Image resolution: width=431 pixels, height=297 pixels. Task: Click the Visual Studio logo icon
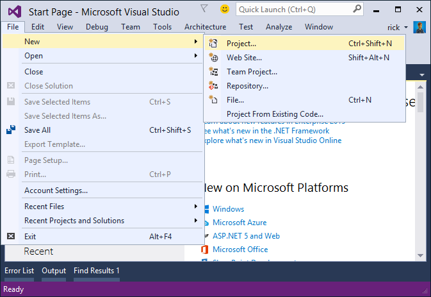15,12
